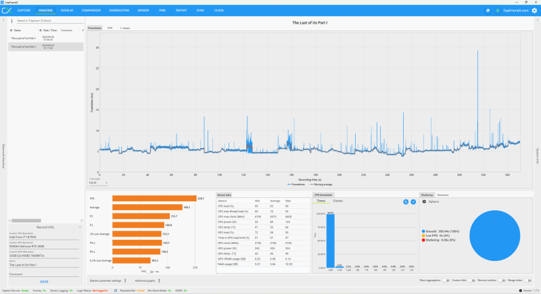
Task: Open the CapFrameX.com link
Action: pyautogui.click(x=516, y=11)
